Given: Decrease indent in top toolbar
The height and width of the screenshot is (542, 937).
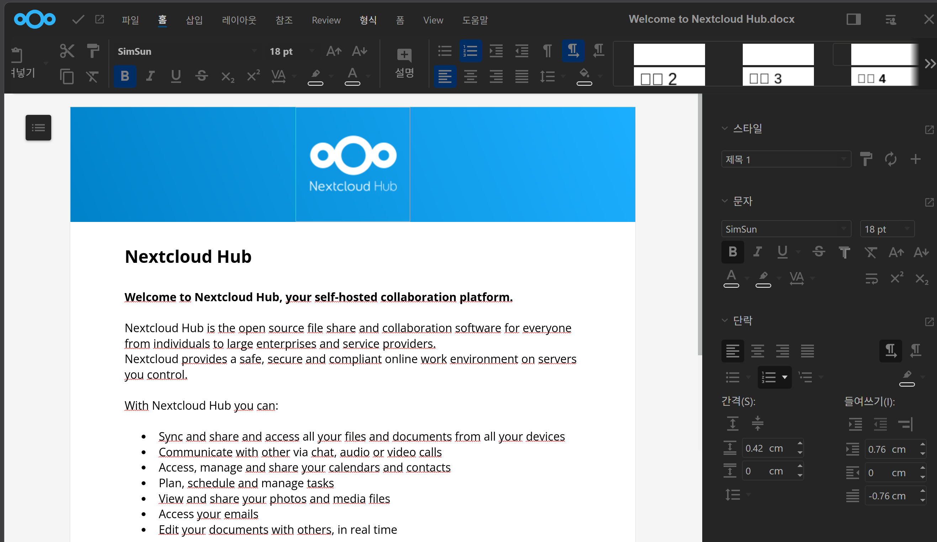Looking at the screenshot, I should [522, 51].
